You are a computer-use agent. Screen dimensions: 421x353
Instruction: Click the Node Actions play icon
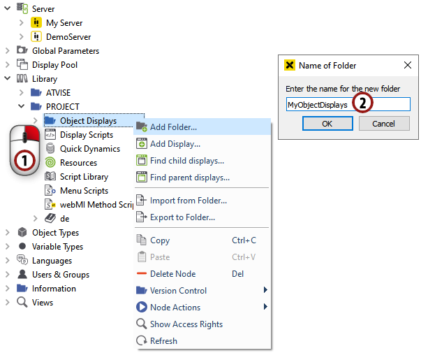point(142,307)
